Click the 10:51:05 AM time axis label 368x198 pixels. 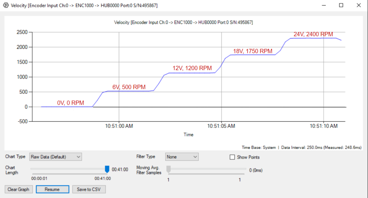click(221, 126)
